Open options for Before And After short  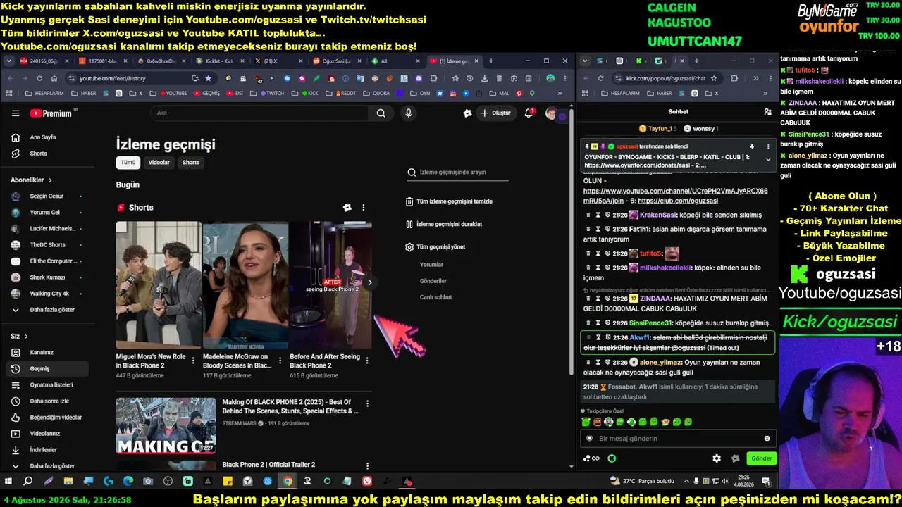pyautogui.click(x=366, y=361)
